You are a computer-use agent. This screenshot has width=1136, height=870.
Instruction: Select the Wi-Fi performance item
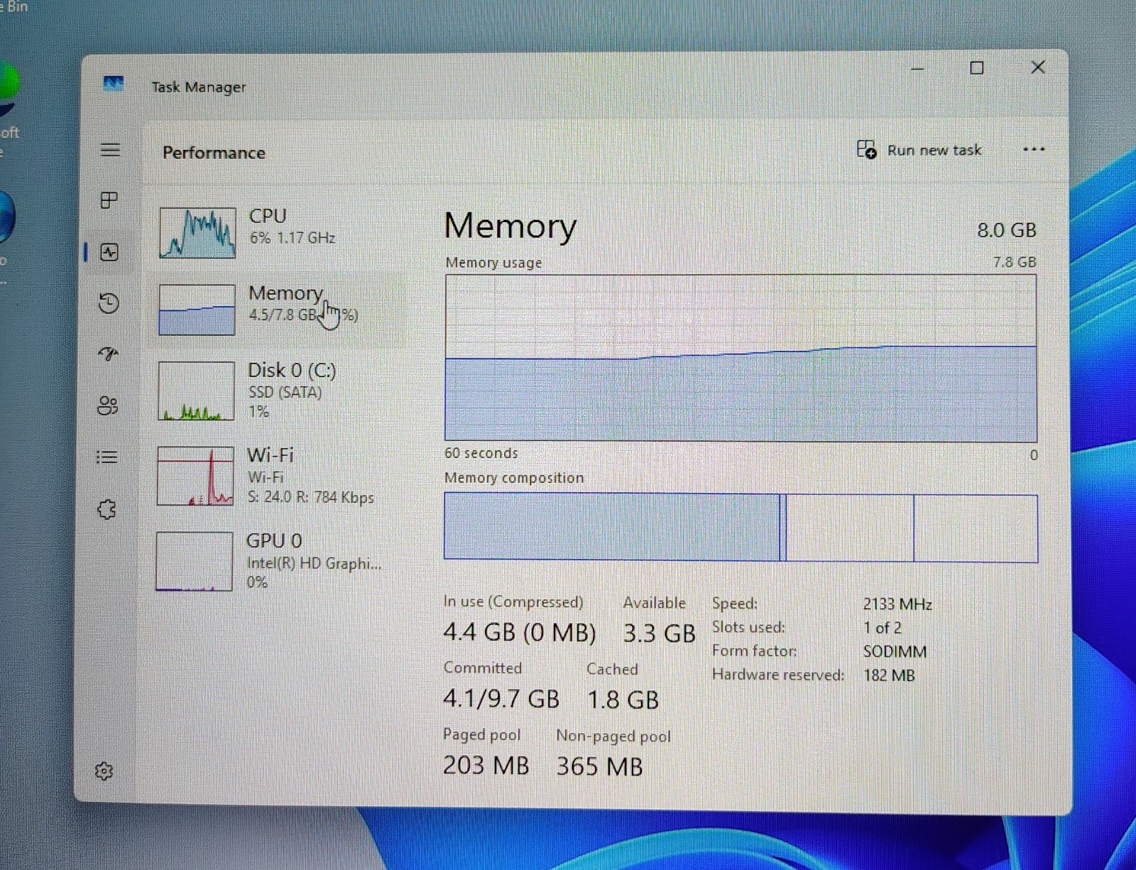point(277,476)
